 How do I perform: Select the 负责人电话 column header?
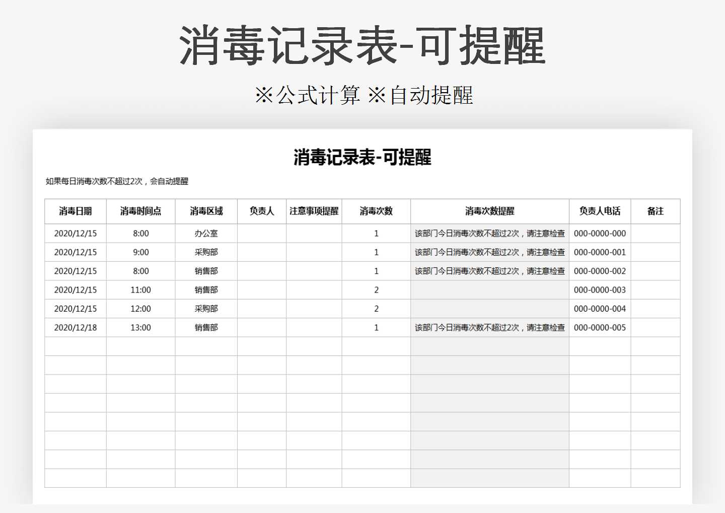(600, 211)
